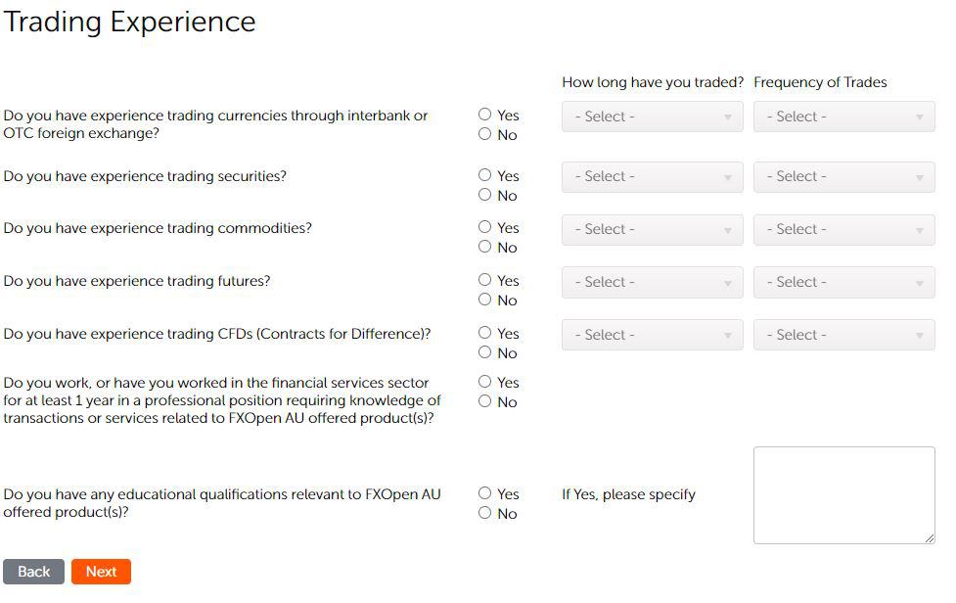The height and width of the screenshot is (603, 956).
Task: Select Yes for educational qualifications question
Action: [x=485, y=493]
